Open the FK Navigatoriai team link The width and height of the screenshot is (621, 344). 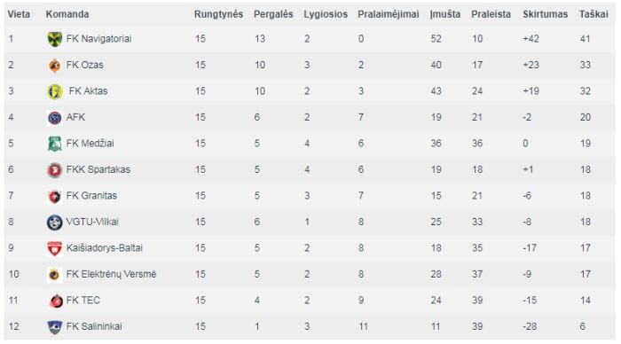[98, 39]
